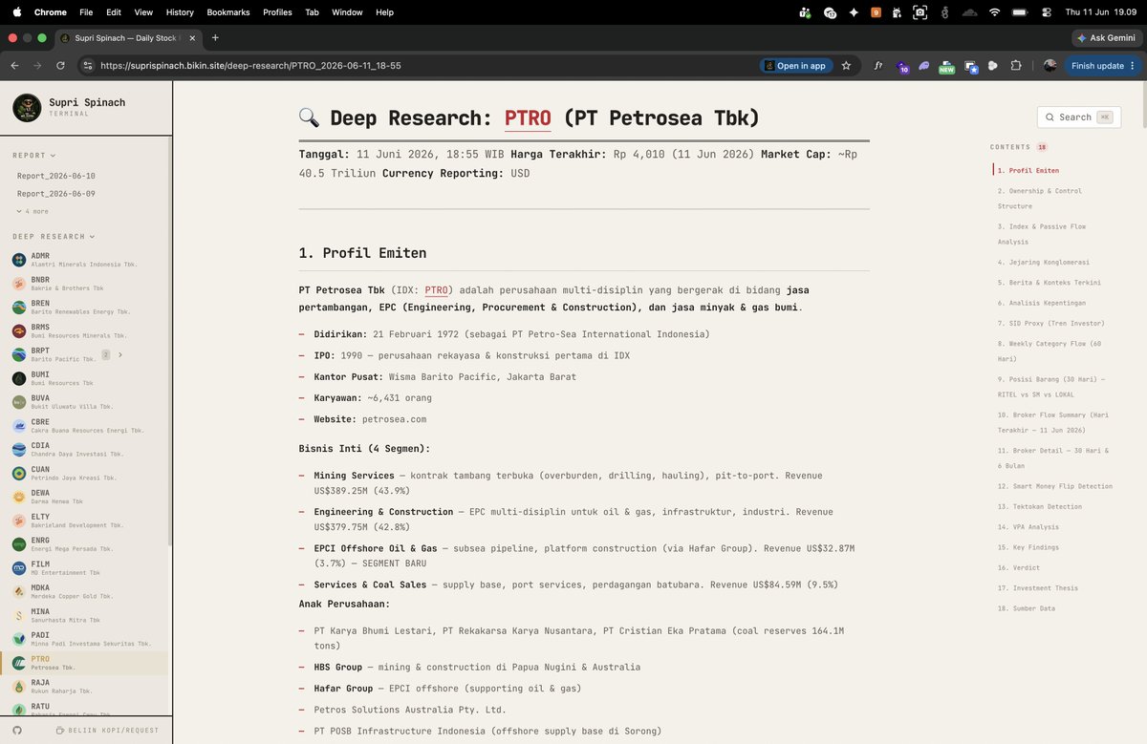Screen dimensions: 1147x744
Task: Open the Search magnifier field
Action: click(x=1078, y=117)
